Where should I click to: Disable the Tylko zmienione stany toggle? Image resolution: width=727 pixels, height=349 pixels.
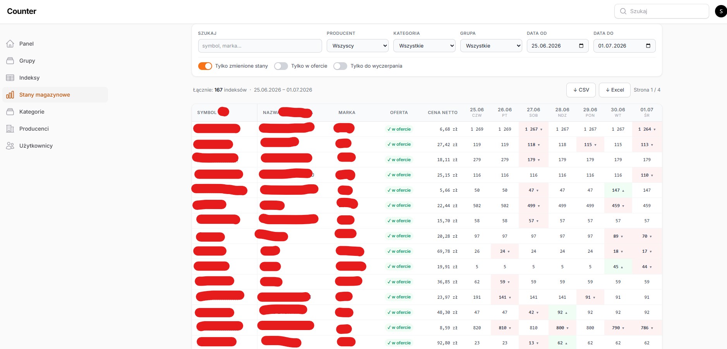tap(205, 66)
